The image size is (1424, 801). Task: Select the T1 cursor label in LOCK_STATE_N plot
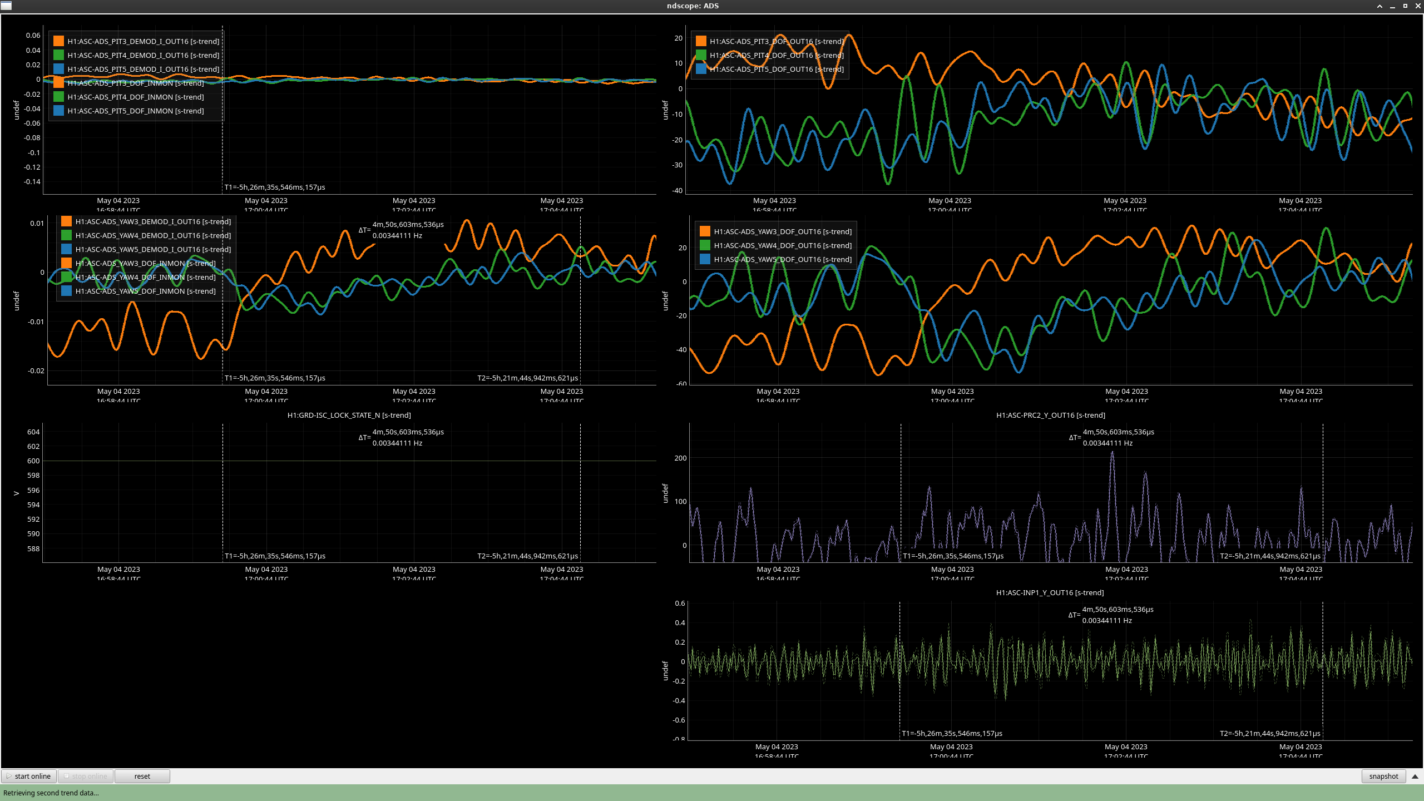pyautogui.click(x=275, y=556)
